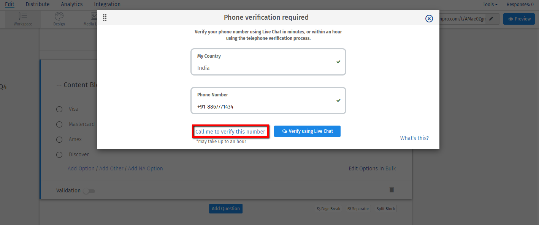This screenshot has height=225, width=539.
Task: Delete the question using the trash icon
Action: pyautogui.click(x=392, y=189)
